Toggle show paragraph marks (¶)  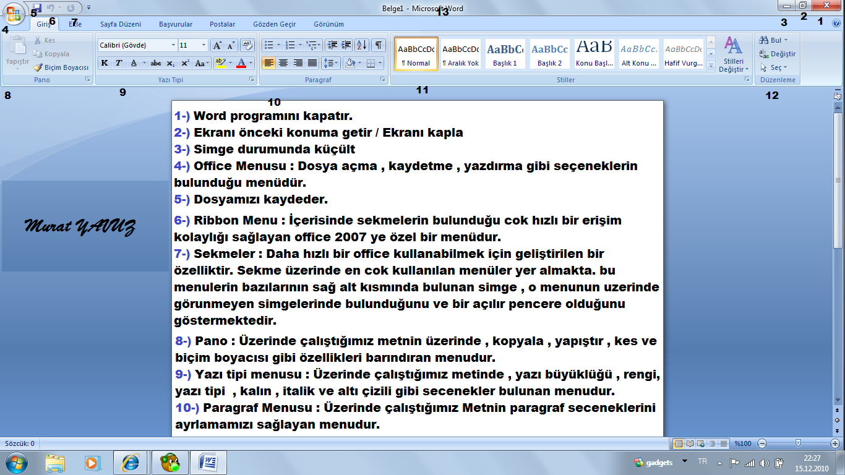click(379, 45)
